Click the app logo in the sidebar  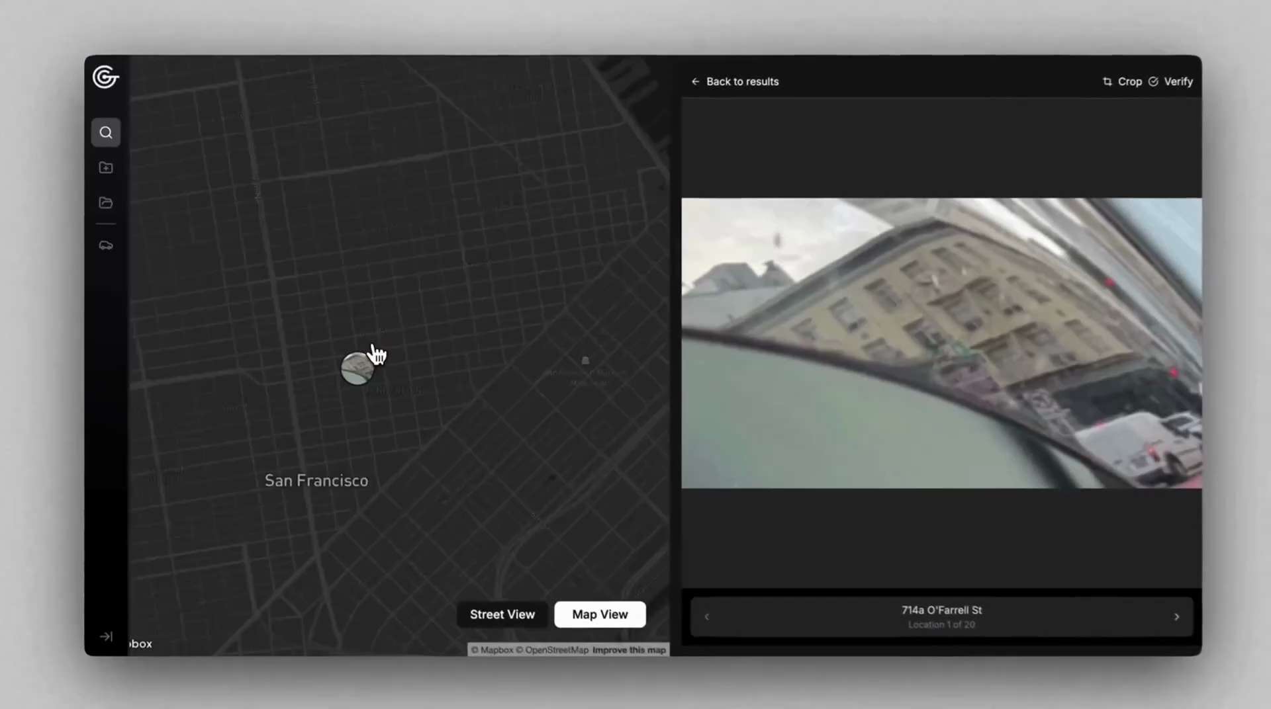[105, 77]
